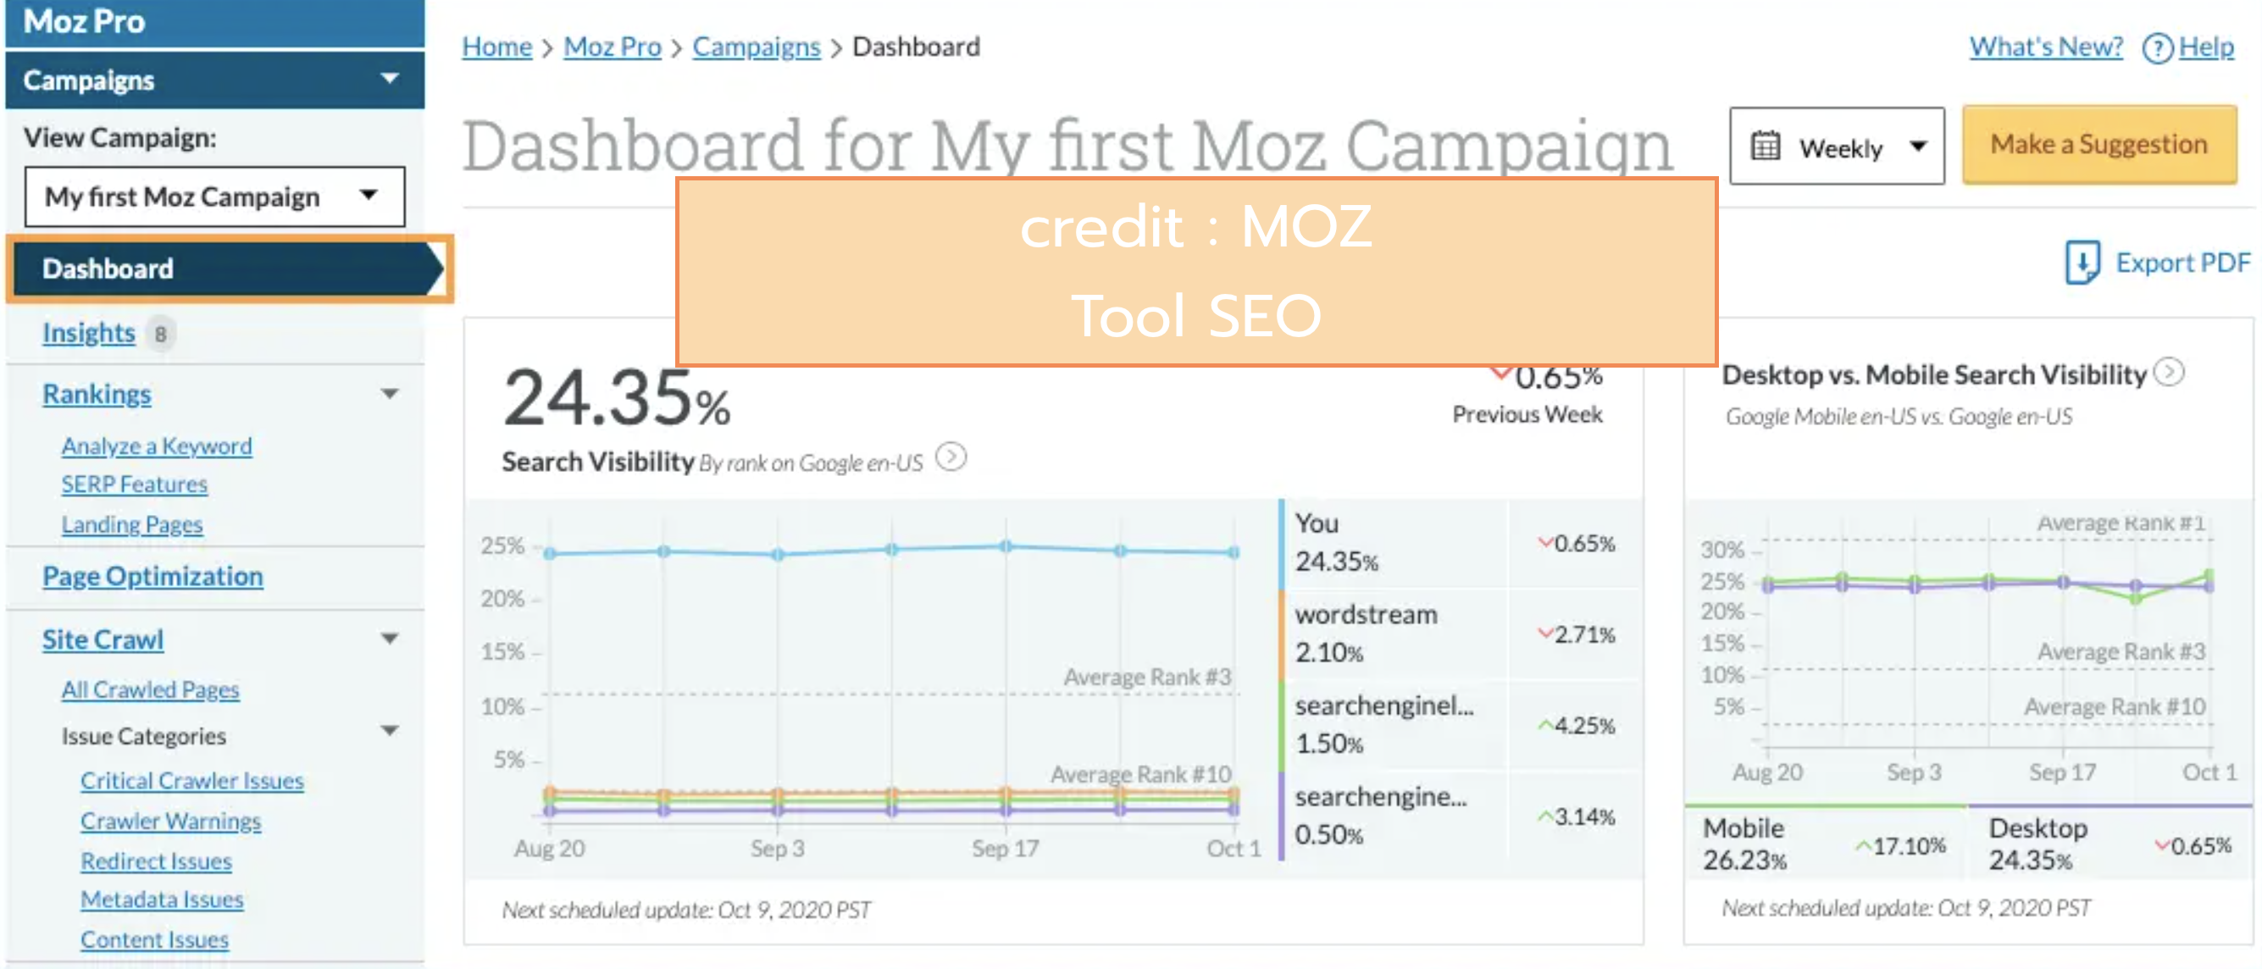Open the Analyze a Keyword page
The height and width of the screenshot is (969, 2262).
coord(156,446)
